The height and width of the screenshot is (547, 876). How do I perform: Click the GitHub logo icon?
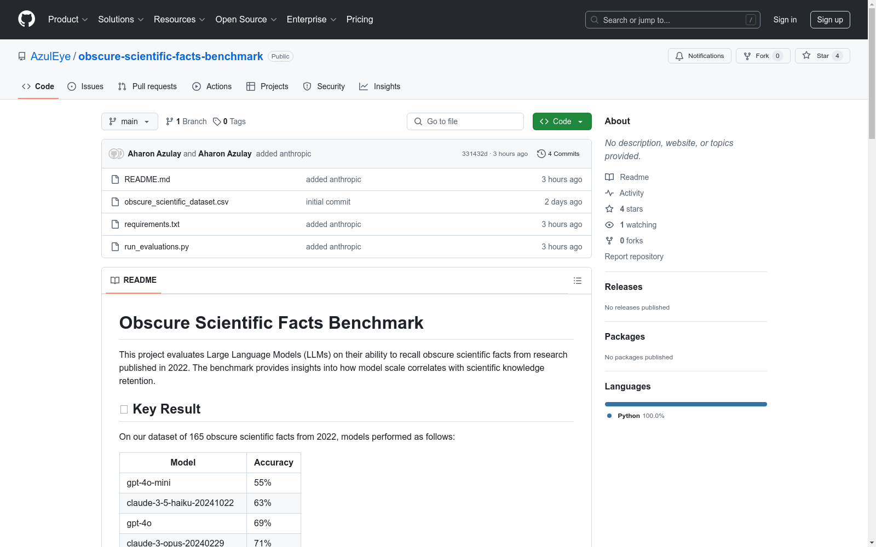[26, 19]
